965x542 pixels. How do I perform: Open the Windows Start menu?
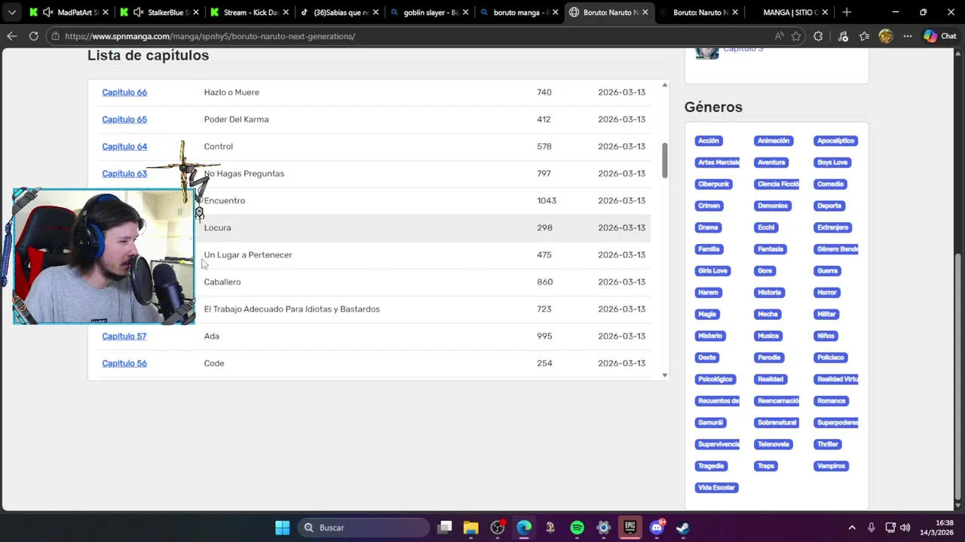click(283, 528)
